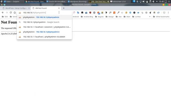Click the lock icon in system tray
The image size is (171, 96).
tap(147, 2)
